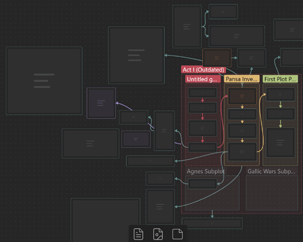Click the "Agnes Subplot" group title
This screenshot has width=303, height=242.
(205, 172)
